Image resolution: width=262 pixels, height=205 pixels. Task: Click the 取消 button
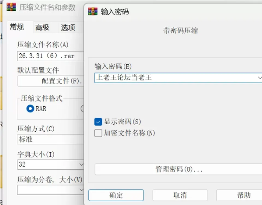pyautogui.click(x=180, y=195)
